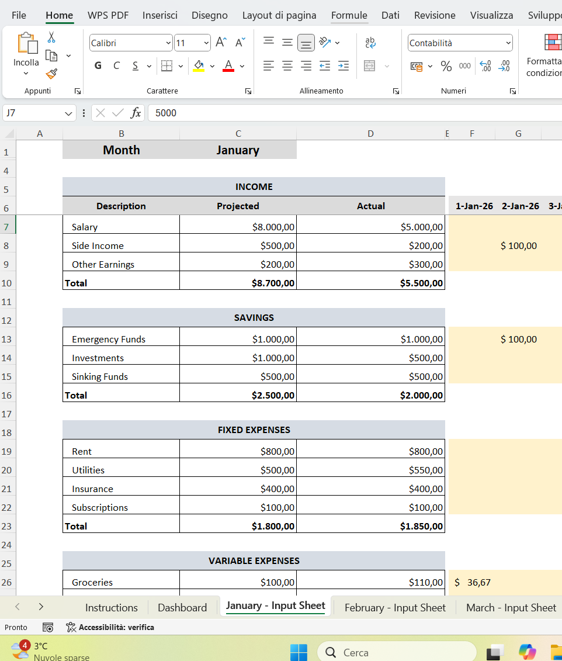This screenshot has width=562, height=661.
Task: Launch Microsoft Edge from the taskbar
Action: [x=526, y=651]
